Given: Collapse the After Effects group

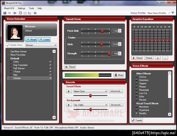Looking at the screenshot, I should click(134, 74).
